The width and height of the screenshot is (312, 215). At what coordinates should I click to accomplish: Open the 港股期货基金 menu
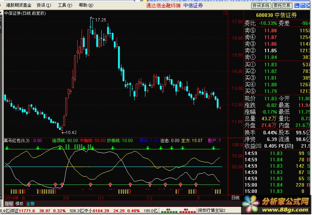click(x=19, y=5)
